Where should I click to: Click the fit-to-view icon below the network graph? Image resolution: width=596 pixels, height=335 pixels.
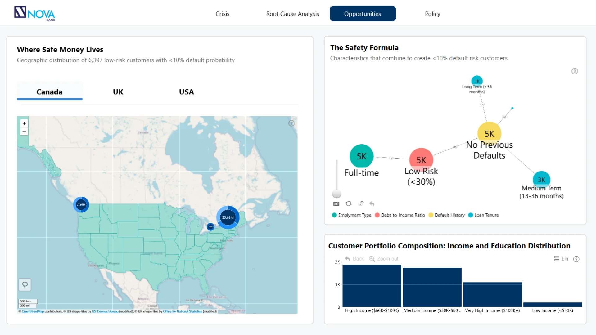pyautogui.click(x=336, y=204)
